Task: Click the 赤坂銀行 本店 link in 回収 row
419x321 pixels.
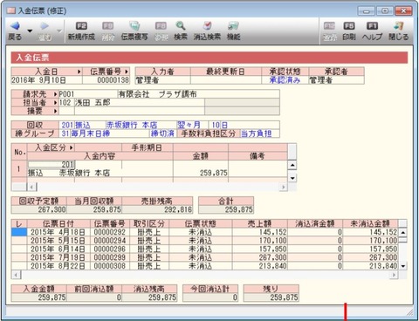Action: (132, 126)
